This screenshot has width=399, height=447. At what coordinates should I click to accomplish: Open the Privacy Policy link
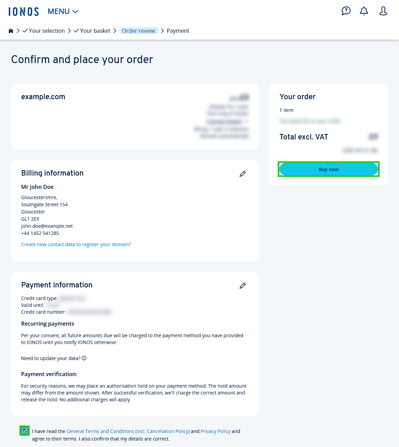pos(215,431)
